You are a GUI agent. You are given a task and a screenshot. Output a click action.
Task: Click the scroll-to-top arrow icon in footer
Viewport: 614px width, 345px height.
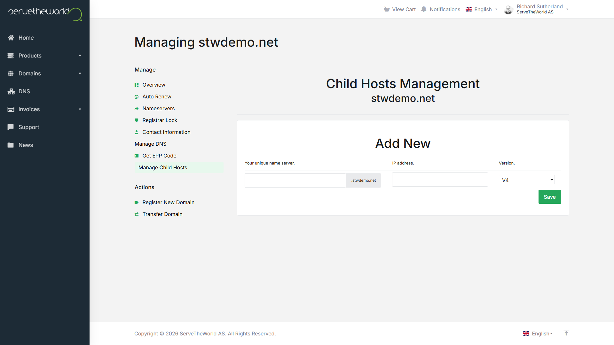click(566, 333)
